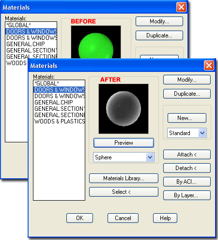Click Modify in the front dialog
Screen dimensions: 218x240
pos(187,80)
